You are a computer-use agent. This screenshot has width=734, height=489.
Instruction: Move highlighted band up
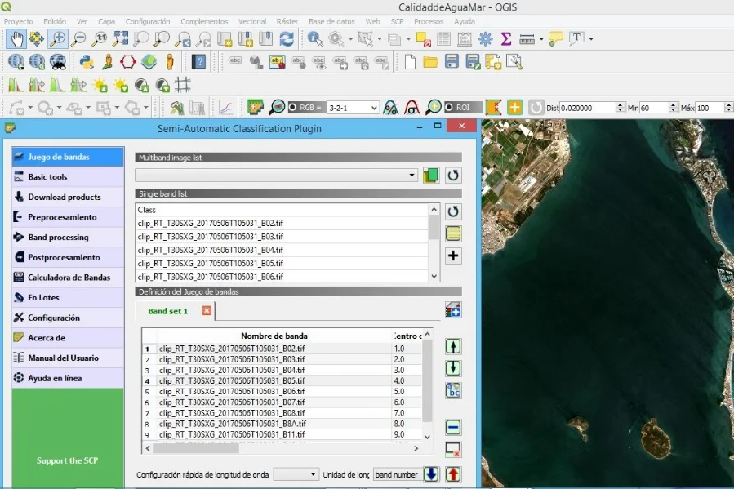pyautogui.click(x=452, y=347)
